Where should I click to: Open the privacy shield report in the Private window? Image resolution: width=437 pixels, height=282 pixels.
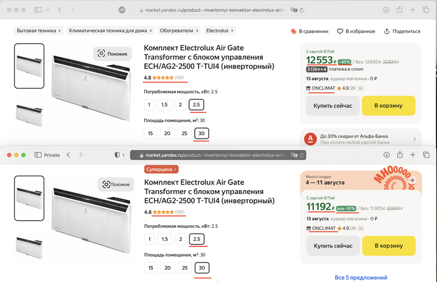point(117,154)
